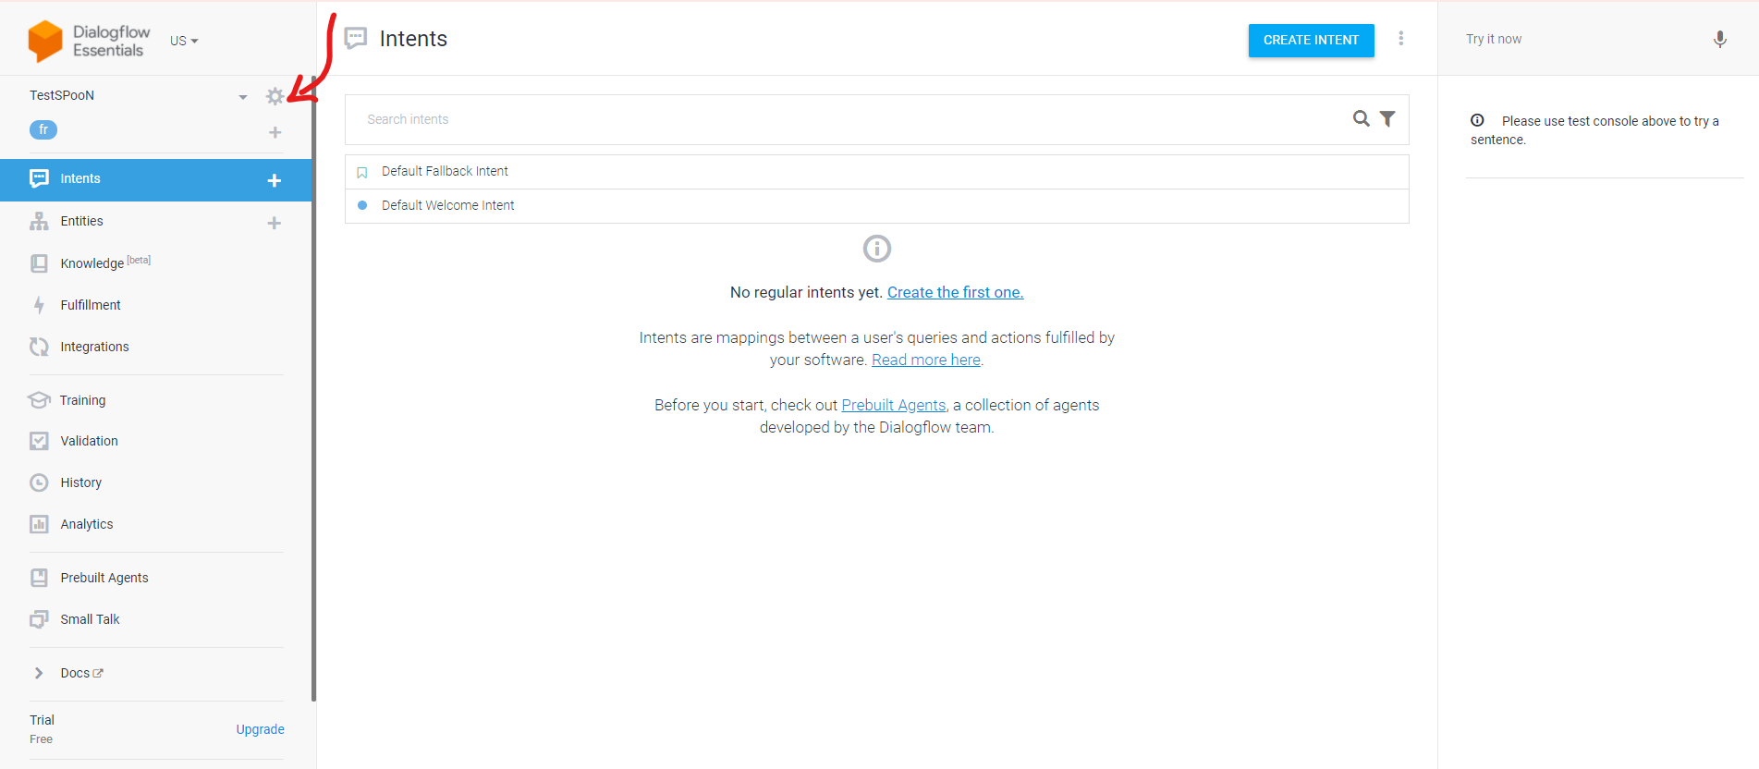Click the 'Read more here' link
The width and height of the screenshot is (1759, 769).
pyautogui.click(x=926, y=360)
